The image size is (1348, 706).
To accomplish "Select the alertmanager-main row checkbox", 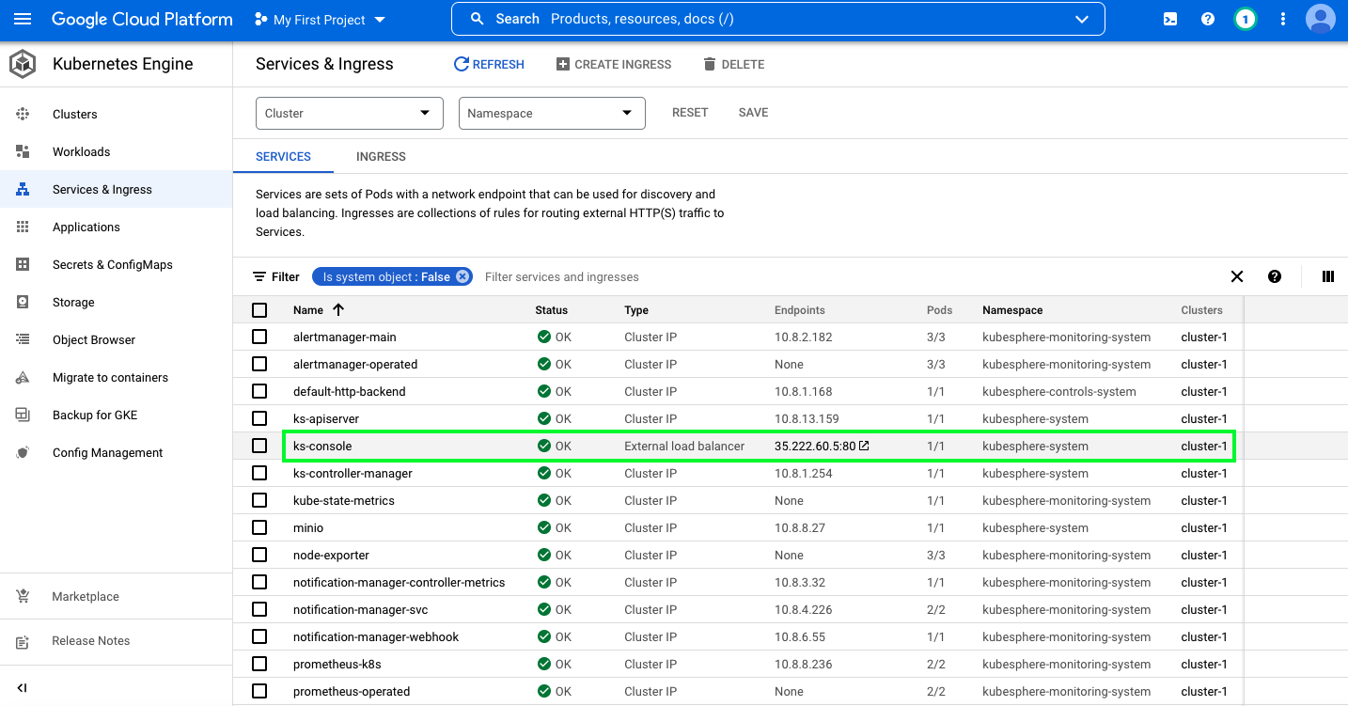I will pos(259,337).
